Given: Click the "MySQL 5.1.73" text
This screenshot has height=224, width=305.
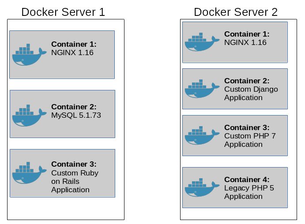Looking at the screenshot, I should point(76,115).
